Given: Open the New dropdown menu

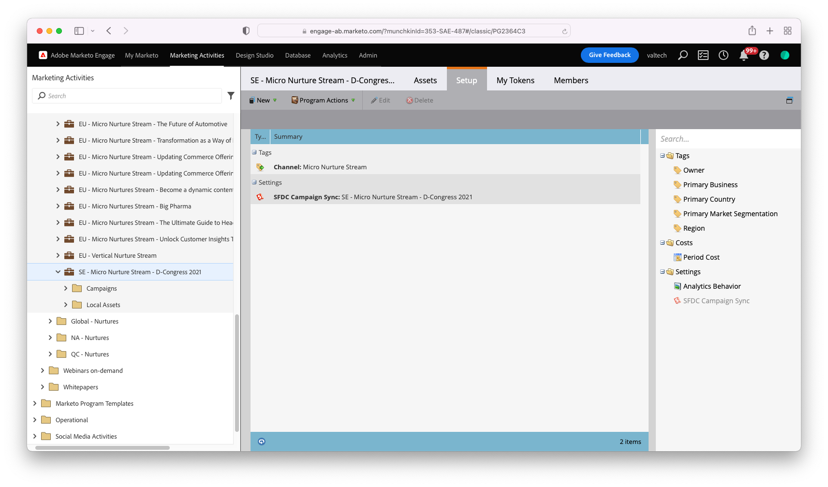Looking at the screenshot, I should point(263,100).
